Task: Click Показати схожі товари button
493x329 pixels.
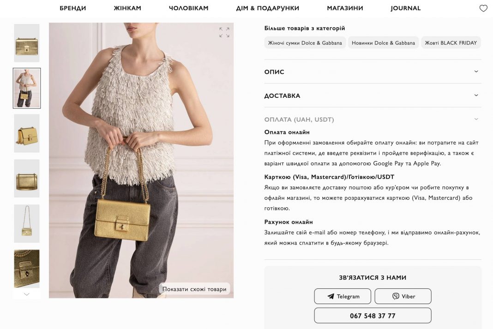Action: [x=194, y=289]
